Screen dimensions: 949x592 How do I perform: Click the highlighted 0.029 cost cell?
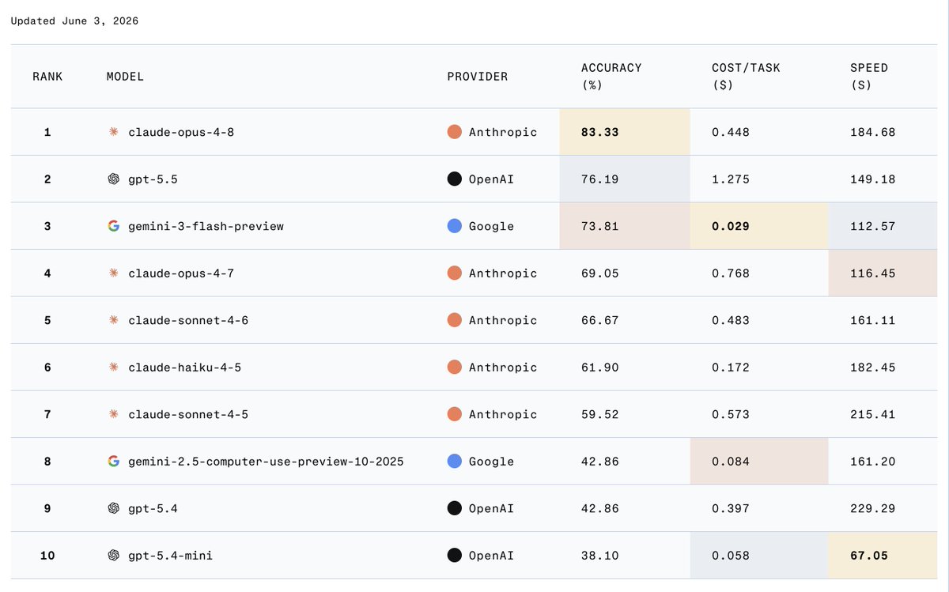[759, 226]
